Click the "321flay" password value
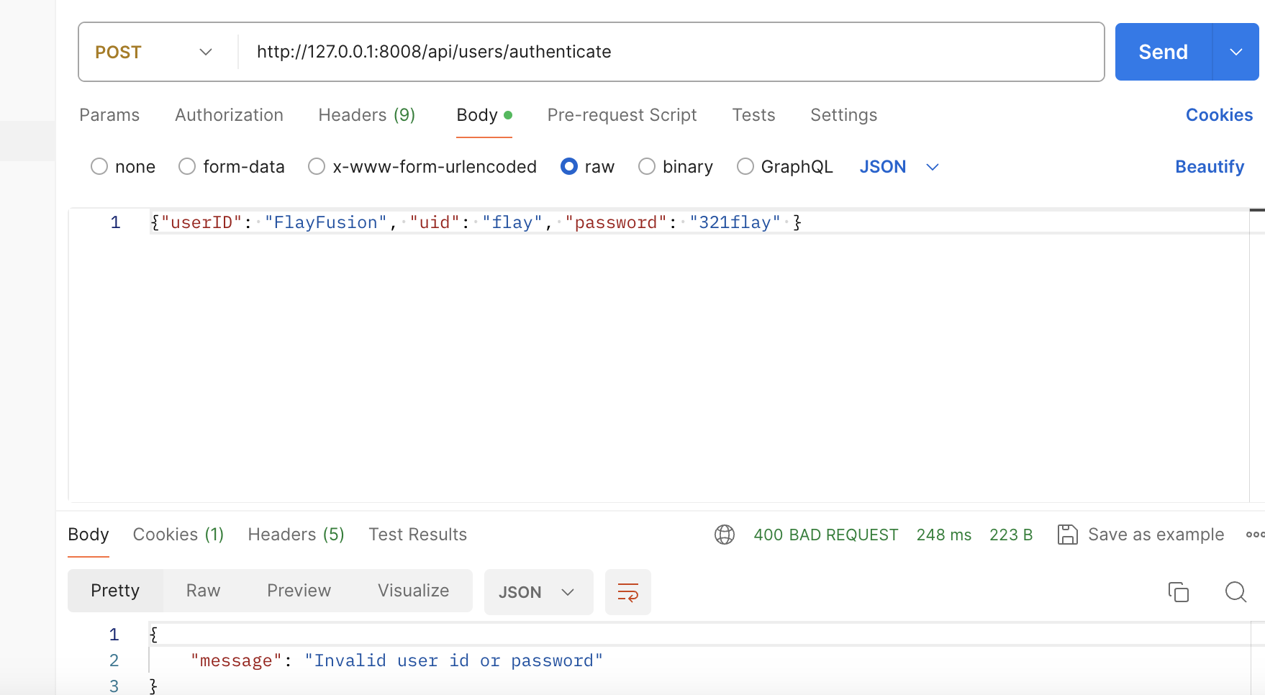 [x=735, y=222]
